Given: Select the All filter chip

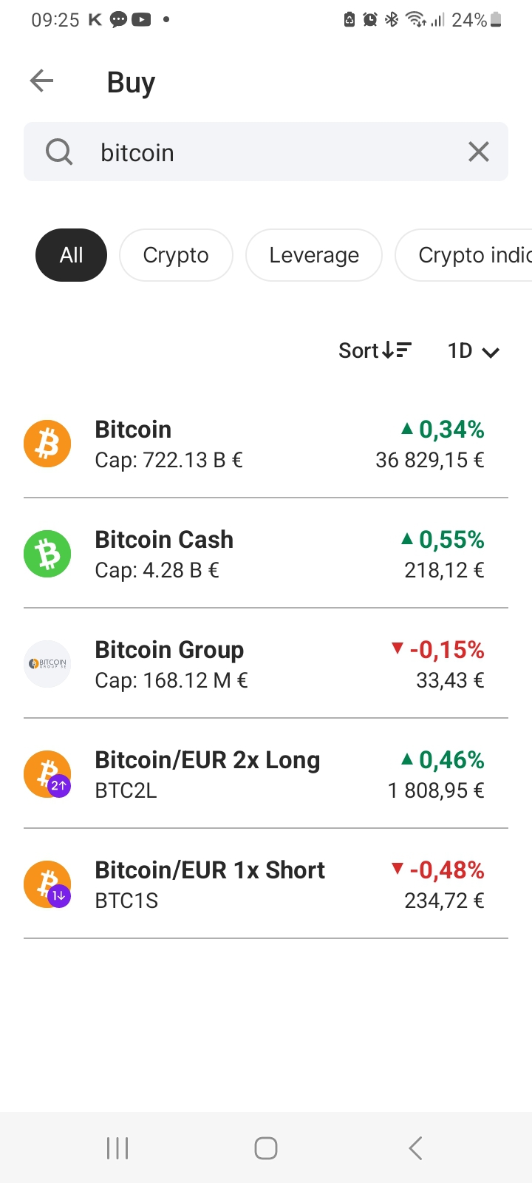Looking at the screenshot, I should point(71,255).
